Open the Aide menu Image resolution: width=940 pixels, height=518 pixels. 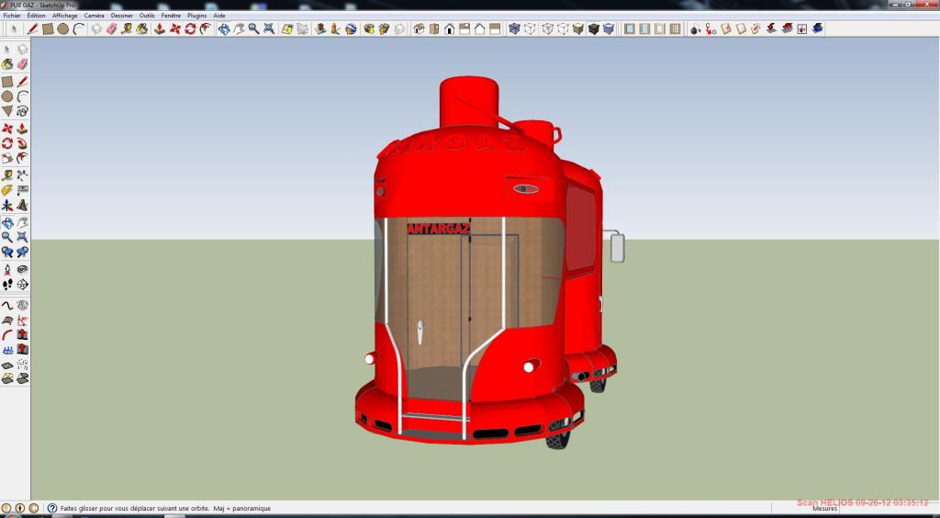tap(219, 16)
